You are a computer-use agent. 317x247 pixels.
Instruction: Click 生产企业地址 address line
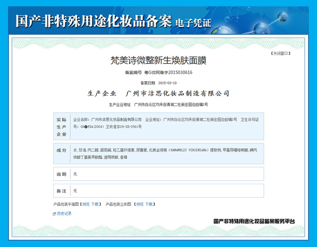158,105
